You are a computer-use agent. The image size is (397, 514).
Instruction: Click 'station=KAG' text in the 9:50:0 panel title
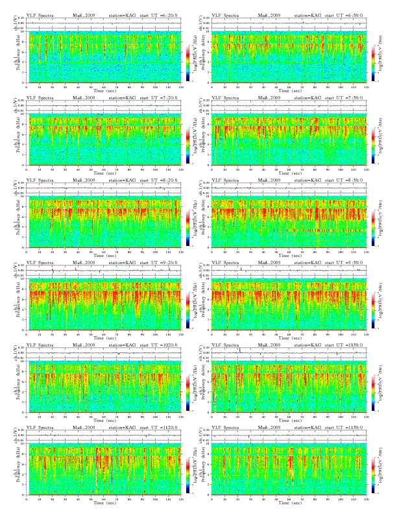[307, 263]
